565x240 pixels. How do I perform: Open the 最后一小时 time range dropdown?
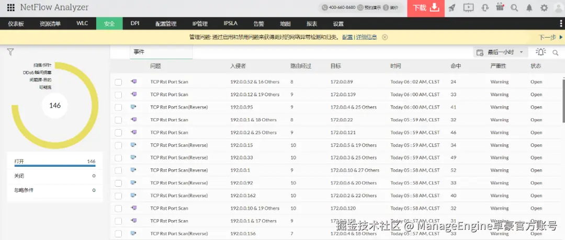500,52
